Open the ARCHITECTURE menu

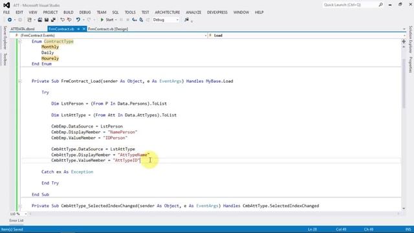click(x=168, y=12)
